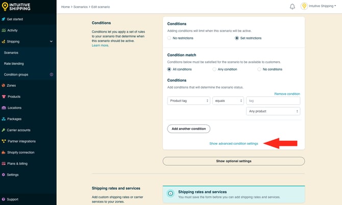Click the Settings gear icon
Screen dimensions: 342x205
[4, 175]
